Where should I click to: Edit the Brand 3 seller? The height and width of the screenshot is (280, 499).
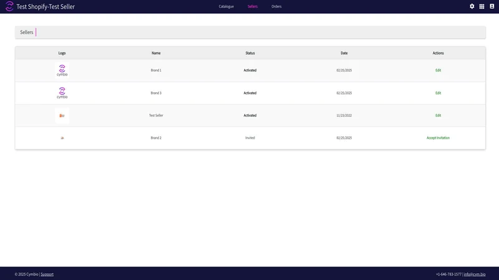click(x=438, y=93)
